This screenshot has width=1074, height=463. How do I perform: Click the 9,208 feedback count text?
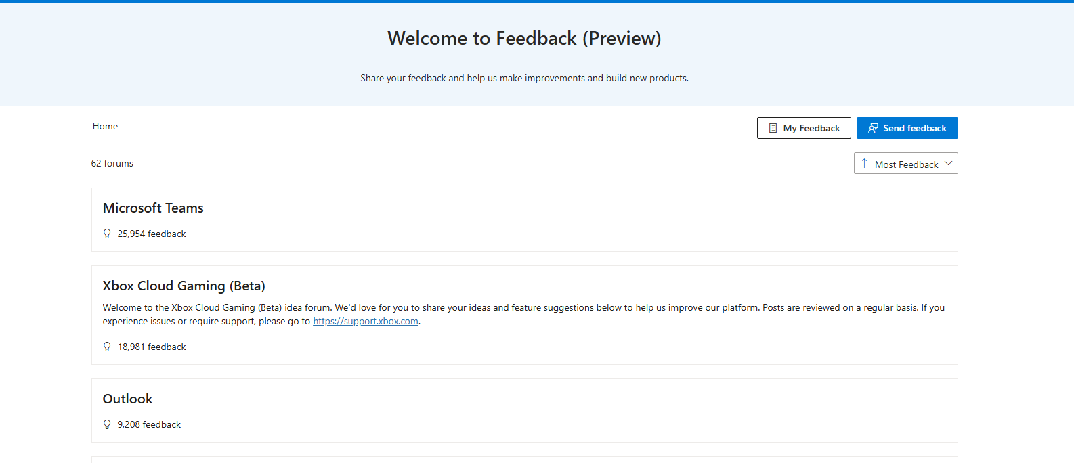pyautogui.click(x=149, y=424)
